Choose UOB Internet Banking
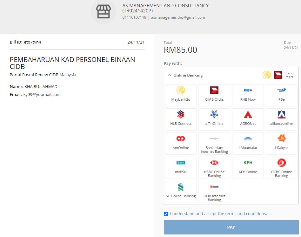Screen dimensions: 301x237 [x=214, y=192]
